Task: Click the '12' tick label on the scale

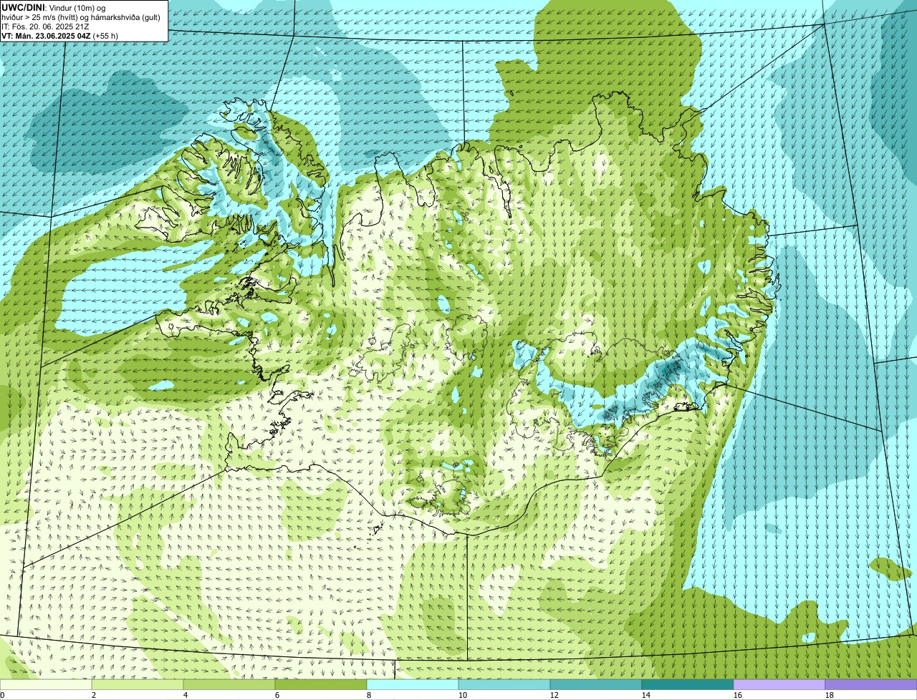Action: click(x=554, y=695)
